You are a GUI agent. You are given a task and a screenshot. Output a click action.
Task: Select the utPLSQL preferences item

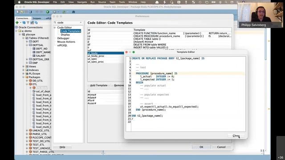pyautogui.click(x=62, y=45)
